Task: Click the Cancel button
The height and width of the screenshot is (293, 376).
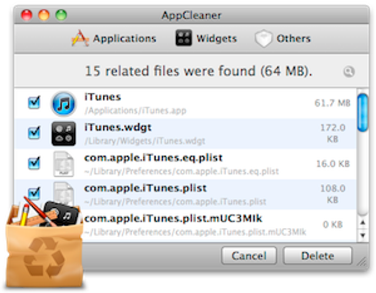Action: (x=249, y=255)
